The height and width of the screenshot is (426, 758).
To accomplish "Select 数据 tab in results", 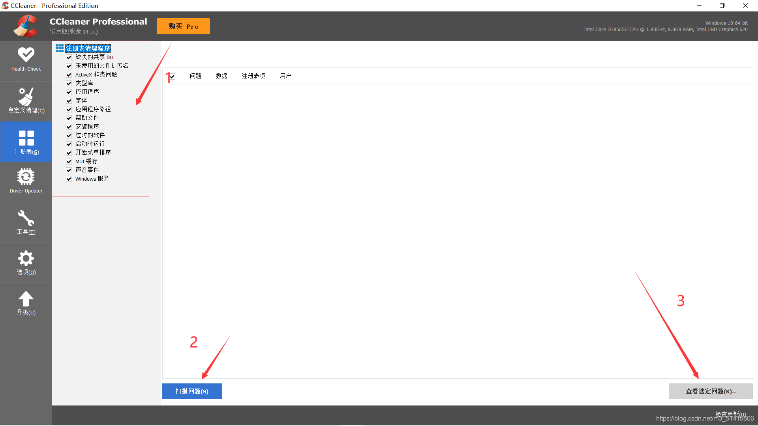I will [221, 75].
